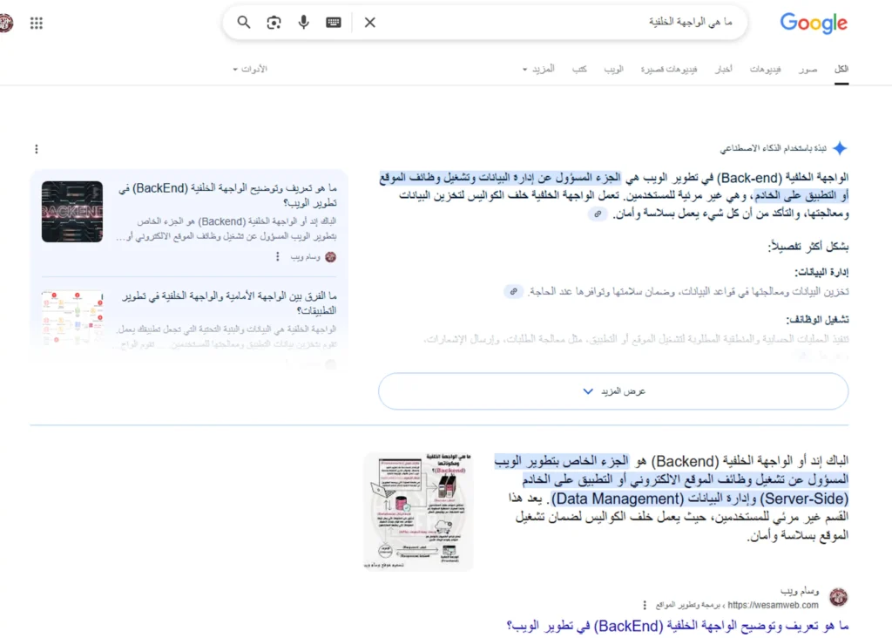The width and height of the screenshot is (892, 638).
Task: Click the AI overview sparkle icon
Action: (840, 148)
